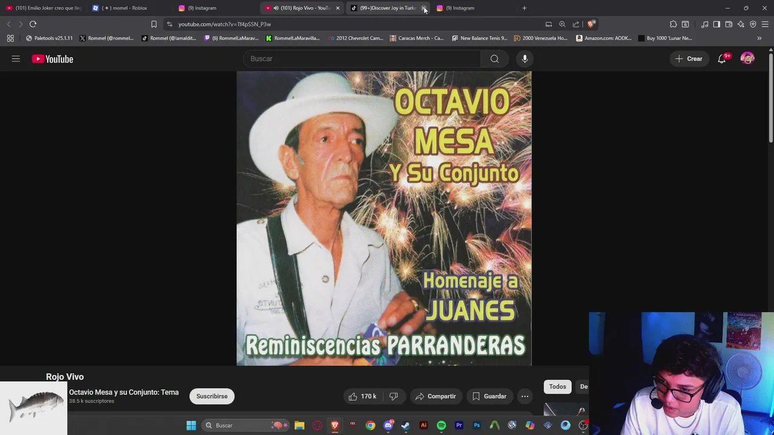The image size is (774, 435).
Task: Share the video via Compartir
Action: point(435,396)
